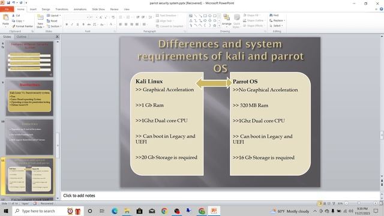Click the Find button
Viewport: 384px width, 216px height.
[274, 15]
